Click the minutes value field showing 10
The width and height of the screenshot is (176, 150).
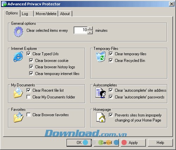coord(81,30)
